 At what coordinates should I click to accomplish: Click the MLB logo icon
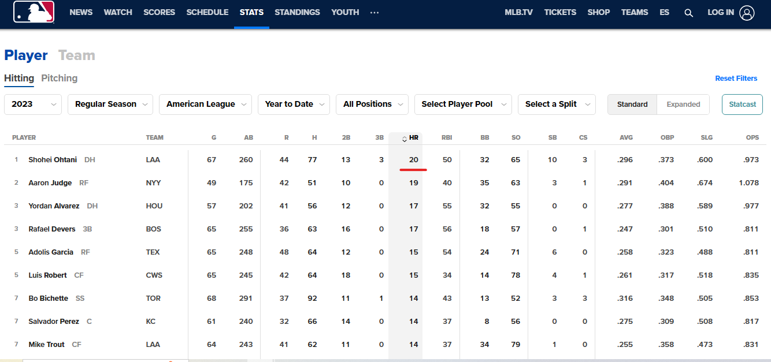[34, 12]
